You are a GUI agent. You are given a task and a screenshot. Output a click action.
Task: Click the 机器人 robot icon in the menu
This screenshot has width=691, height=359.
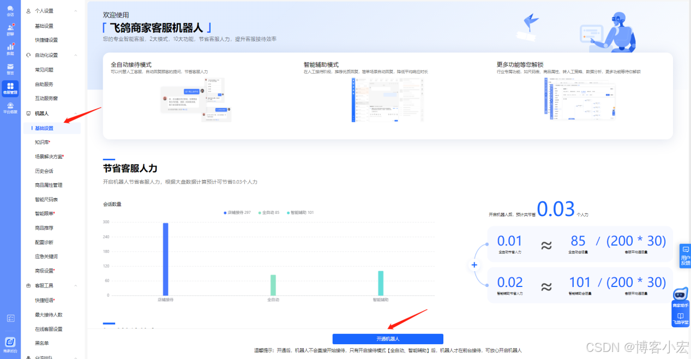tap(28, 113)
